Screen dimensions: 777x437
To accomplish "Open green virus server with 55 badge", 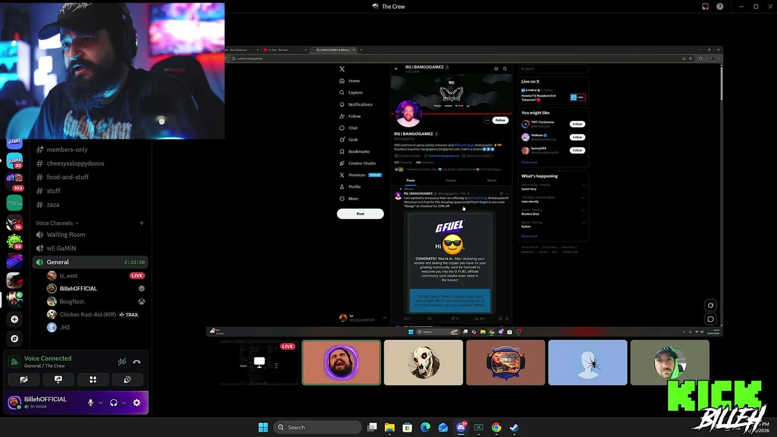I will pos(15,242).
